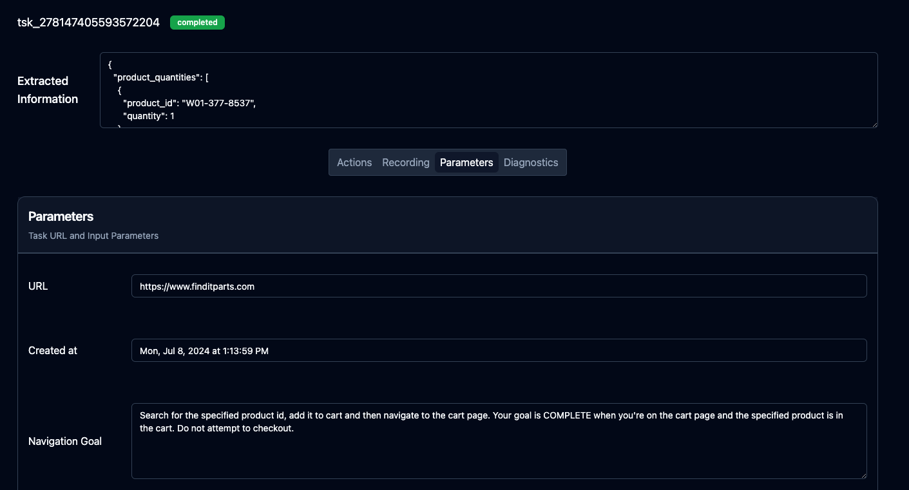Focus the Created at date field
This screenshot has width=909, height=490.
pyautogui.click(x=499, y=351)
